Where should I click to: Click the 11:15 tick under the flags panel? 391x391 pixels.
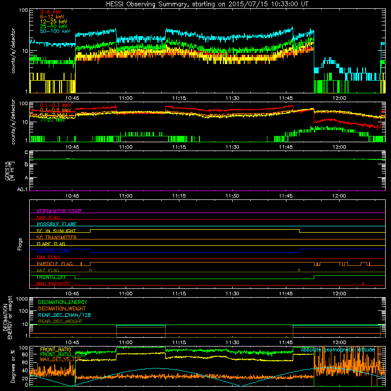[179, 294]
